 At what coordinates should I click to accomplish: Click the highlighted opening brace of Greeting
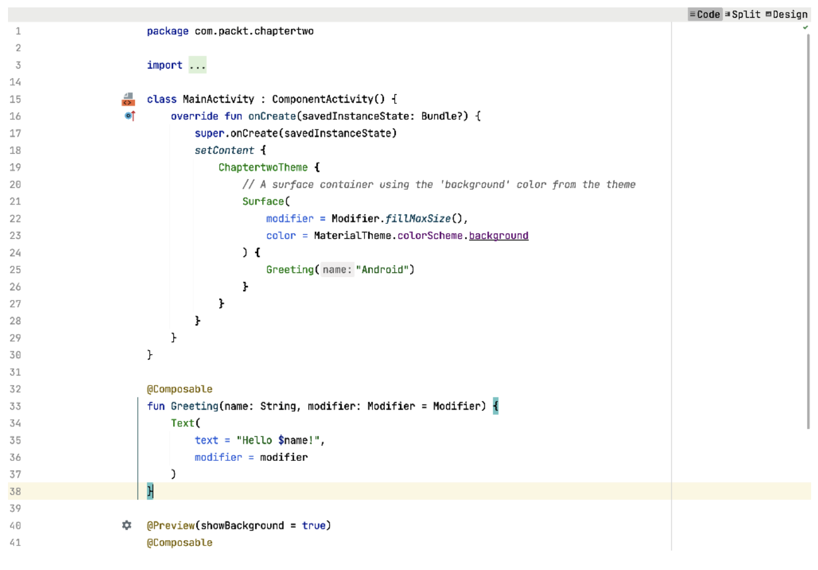(495, 406)
